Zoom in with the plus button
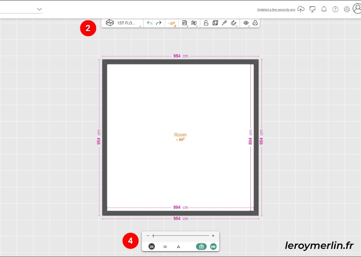 [x=213, y=236]
